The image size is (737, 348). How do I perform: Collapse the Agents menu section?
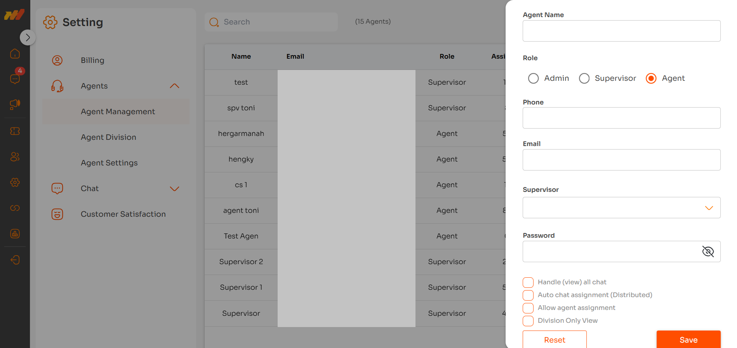(x=174, y=86)
